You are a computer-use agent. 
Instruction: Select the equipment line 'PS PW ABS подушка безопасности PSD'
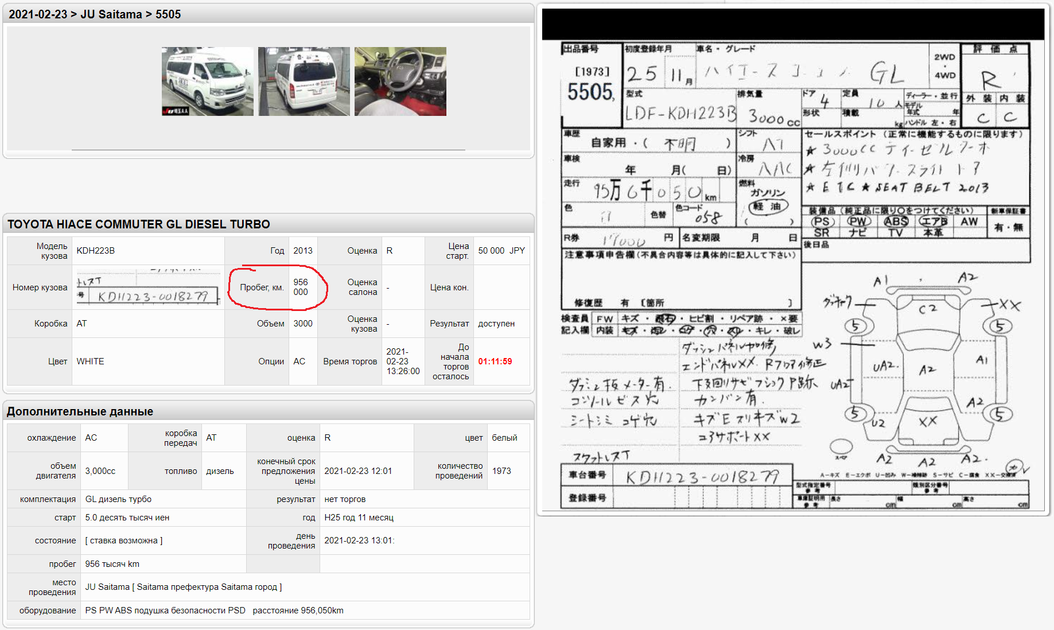(x=165, y=610)
